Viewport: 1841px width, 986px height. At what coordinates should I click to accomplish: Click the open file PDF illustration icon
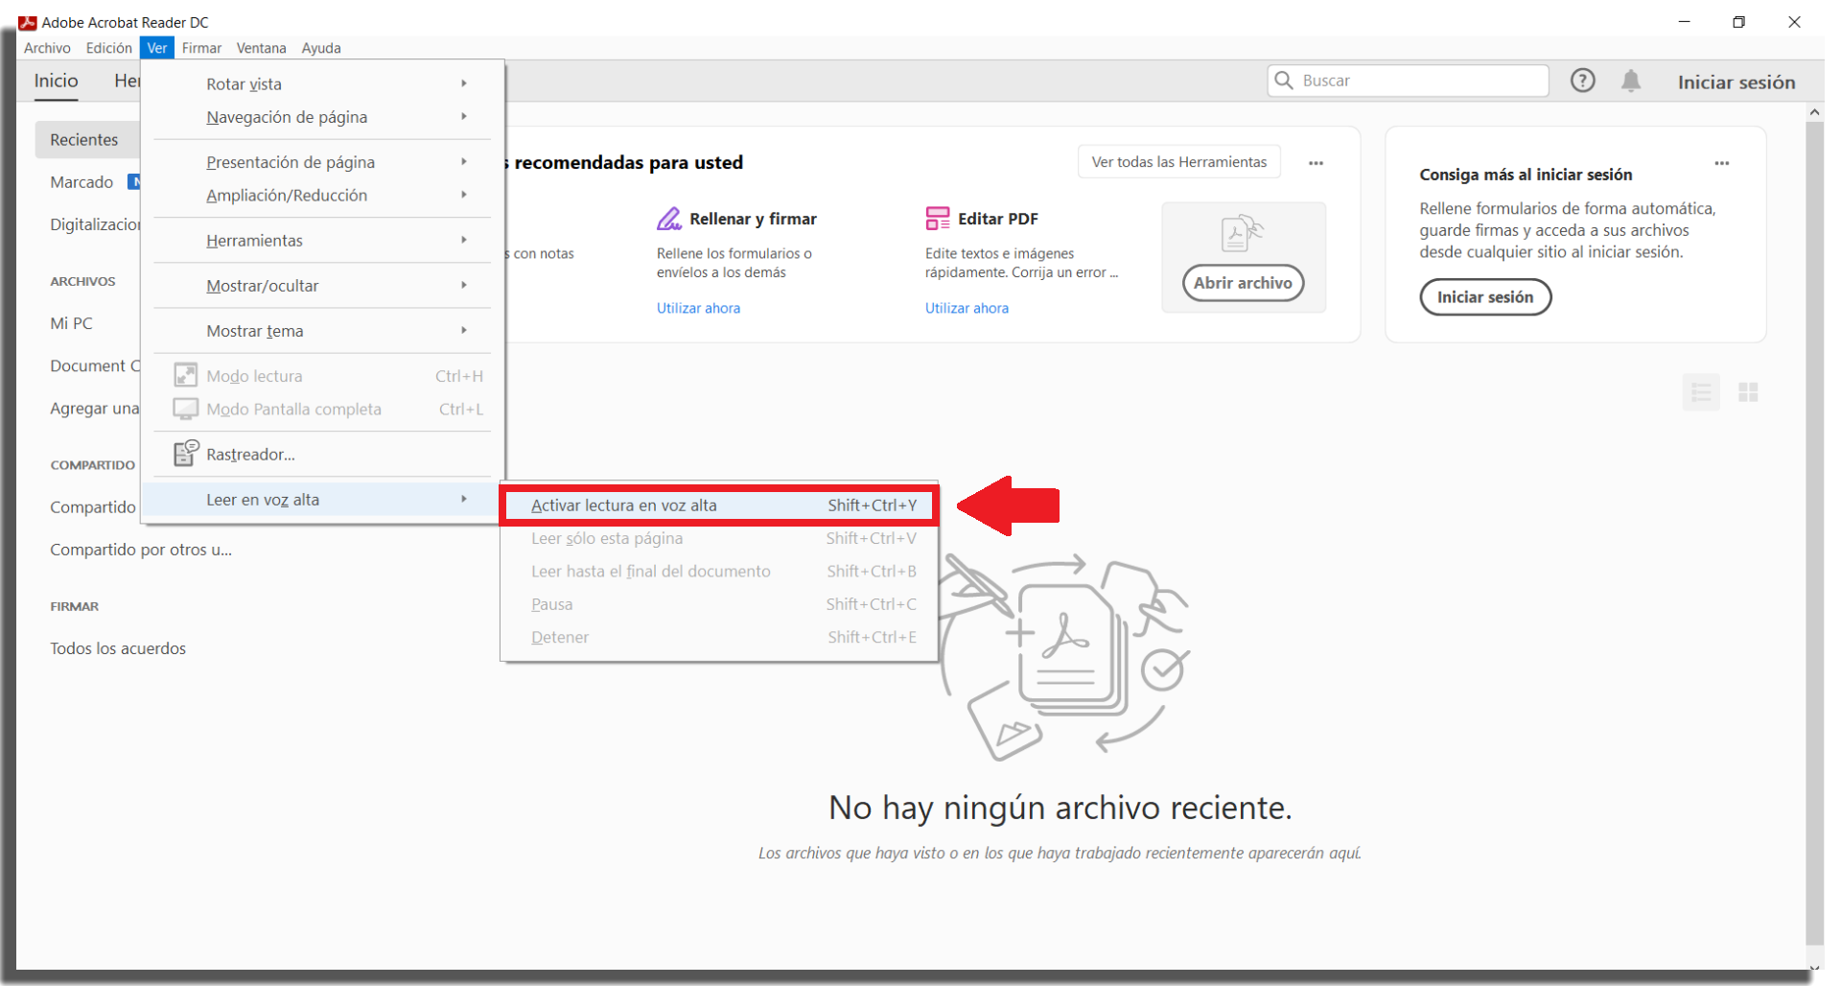1242,233
